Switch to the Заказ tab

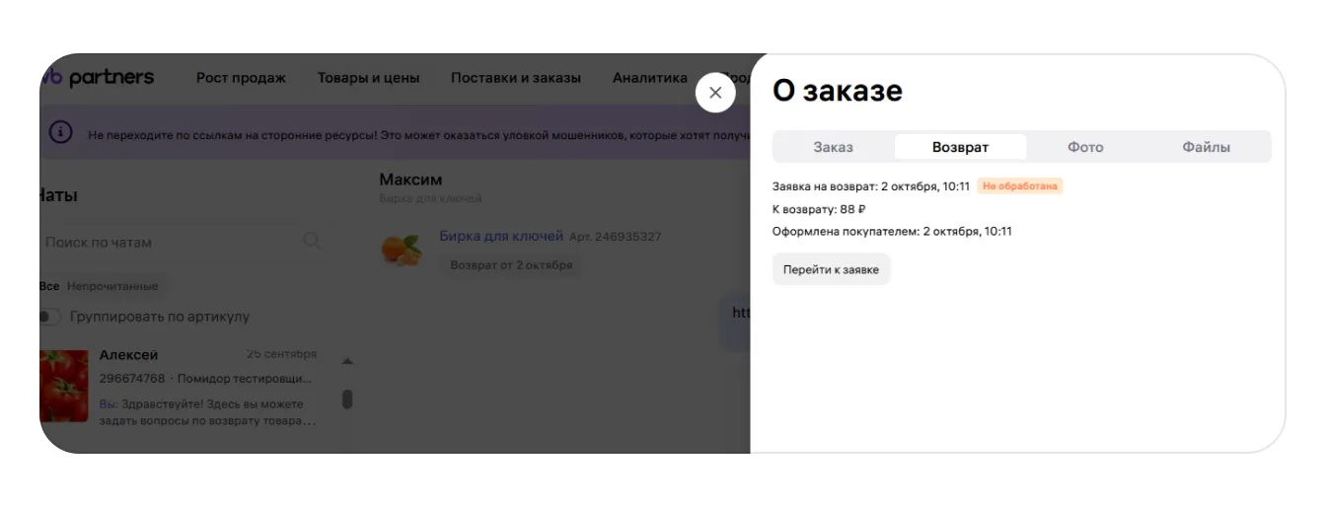pyautogui.click(x=833, y=147)
